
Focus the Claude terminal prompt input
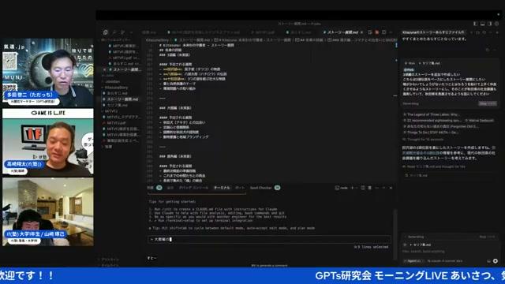pos(269,239)
